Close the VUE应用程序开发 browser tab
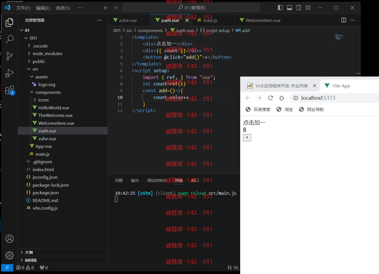This screenshot has width=379, height=274. (315, 86)
